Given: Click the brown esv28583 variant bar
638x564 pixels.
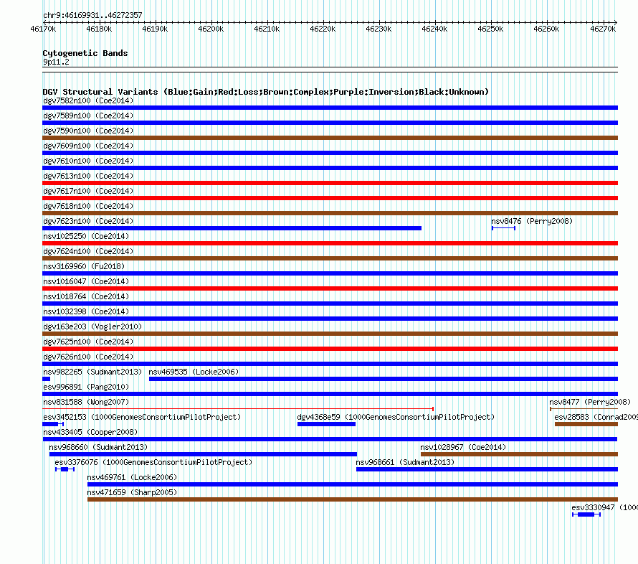Looking at the screenshot, I should click(x=586, y=424).
